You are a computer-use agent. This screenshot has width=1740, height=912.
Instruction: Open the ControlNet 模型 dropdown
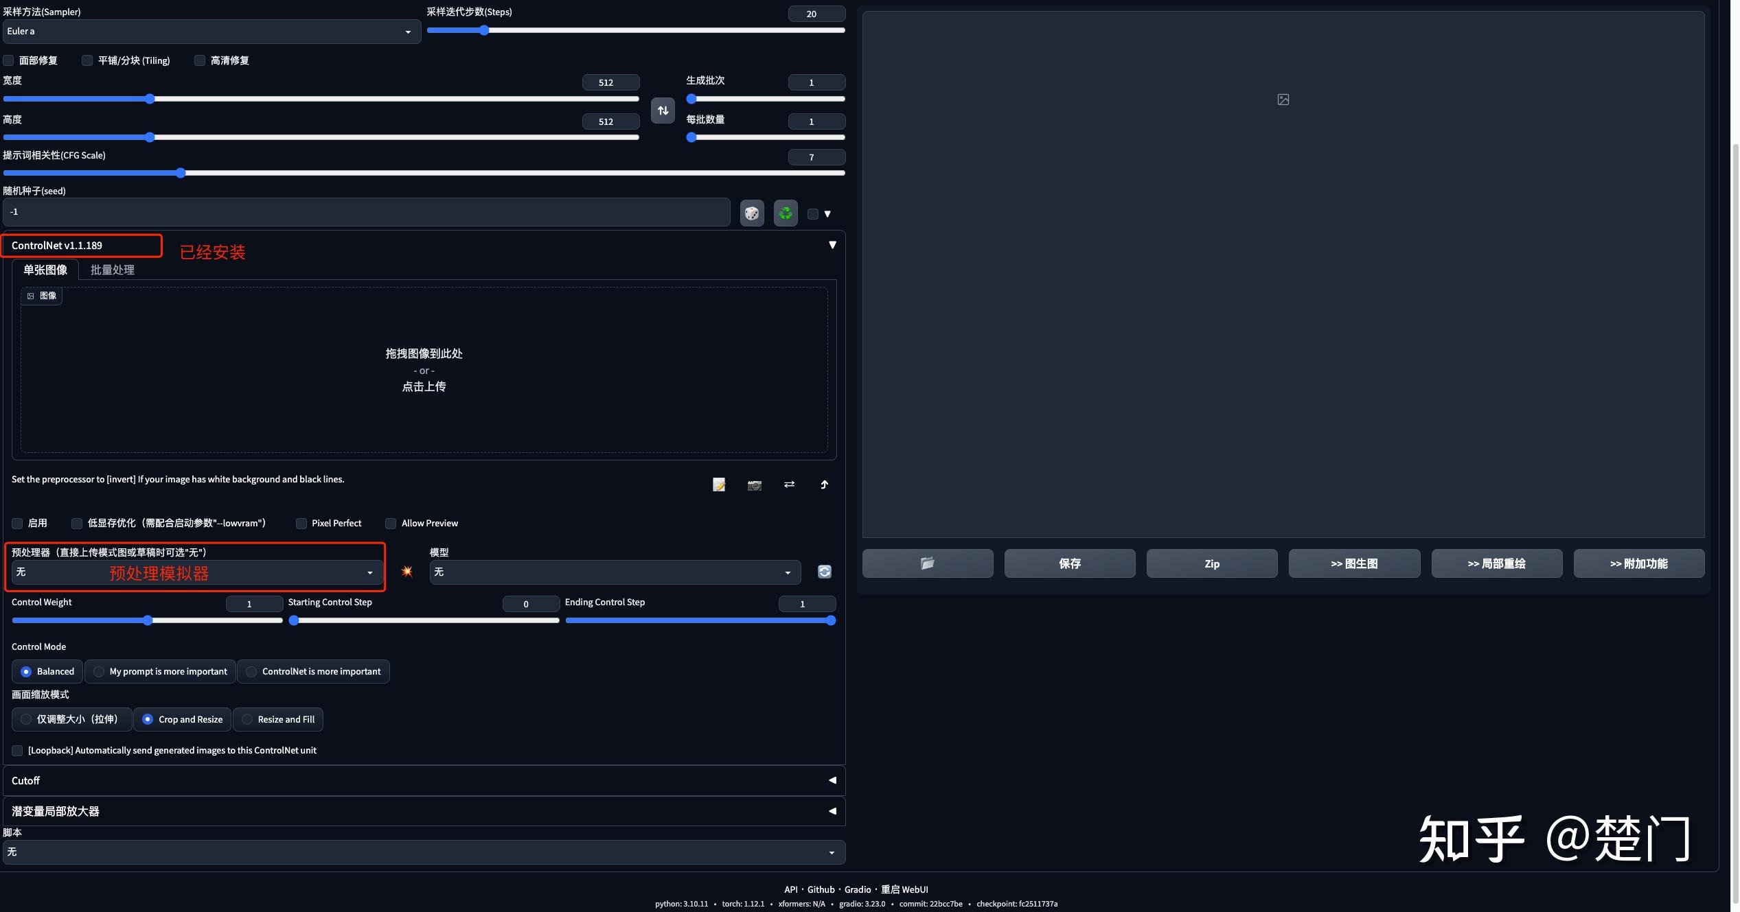coord(613,572)
